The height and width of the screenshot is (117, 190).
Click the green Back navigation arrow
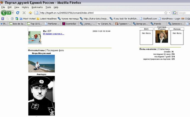point(4,13)
